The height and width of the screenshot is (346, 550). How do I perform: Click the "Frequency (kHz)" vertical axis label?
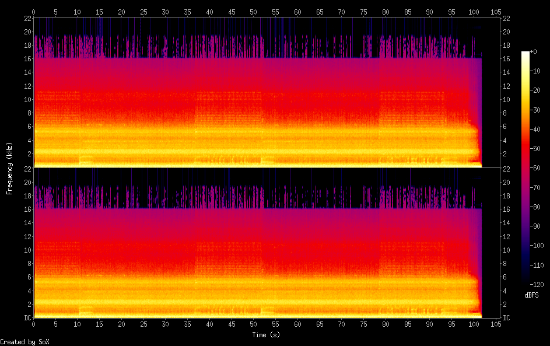pyautogui.click(x=9, y=168)
